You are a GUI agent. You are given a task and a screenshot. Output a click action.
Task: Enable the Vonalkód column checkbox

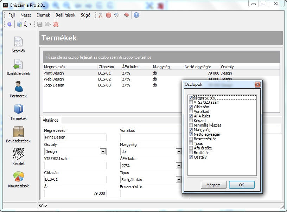(x=191, y=111)
